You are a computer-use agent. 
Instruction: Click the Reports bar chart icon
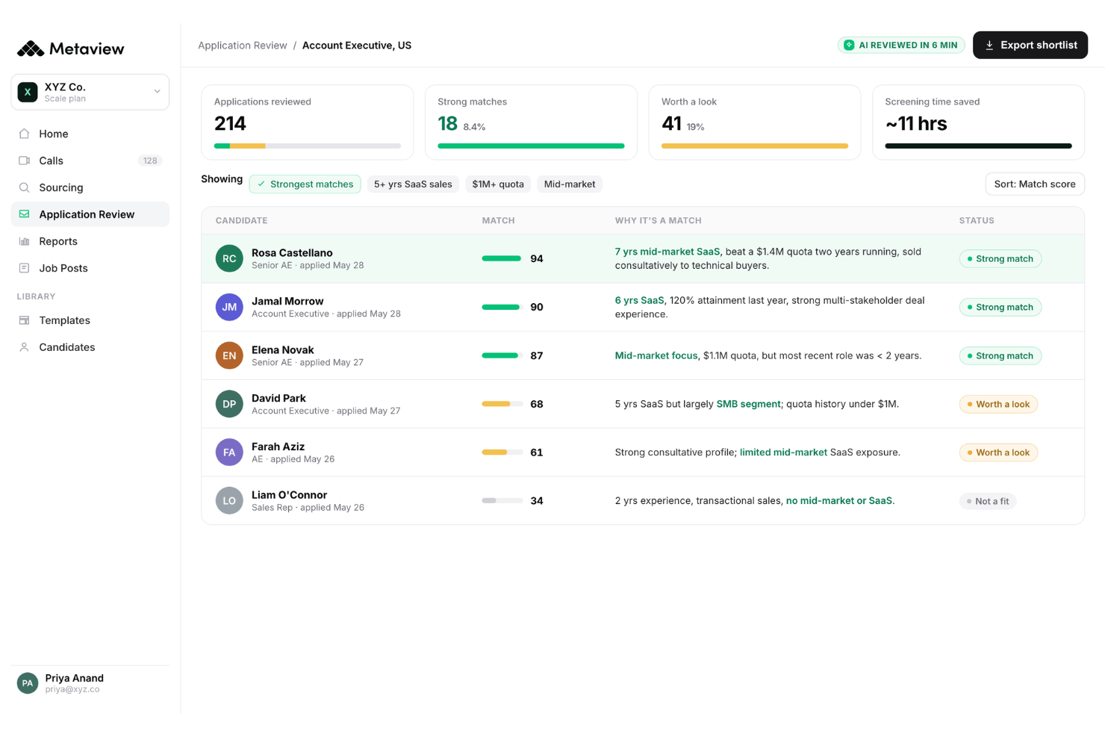[24, 241]
